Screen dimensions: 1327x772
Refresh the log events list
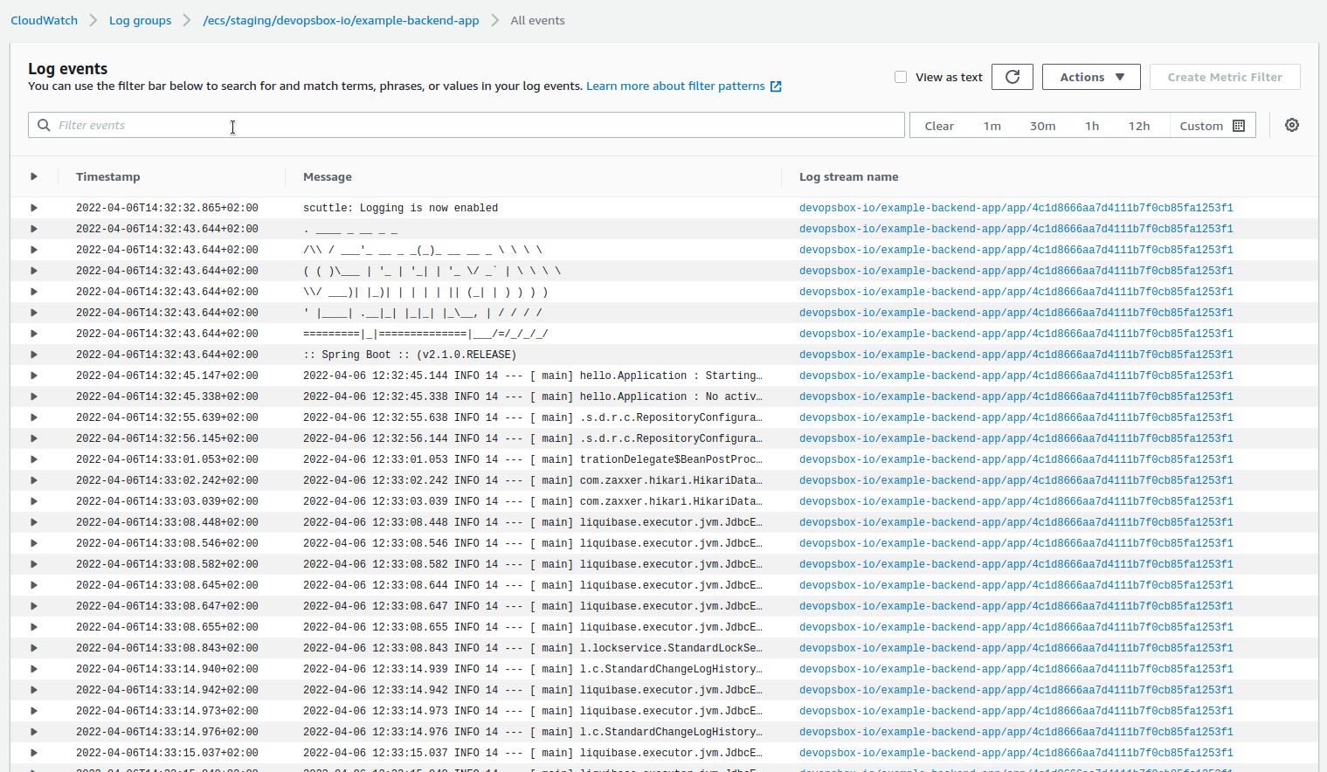(1012, 76)
